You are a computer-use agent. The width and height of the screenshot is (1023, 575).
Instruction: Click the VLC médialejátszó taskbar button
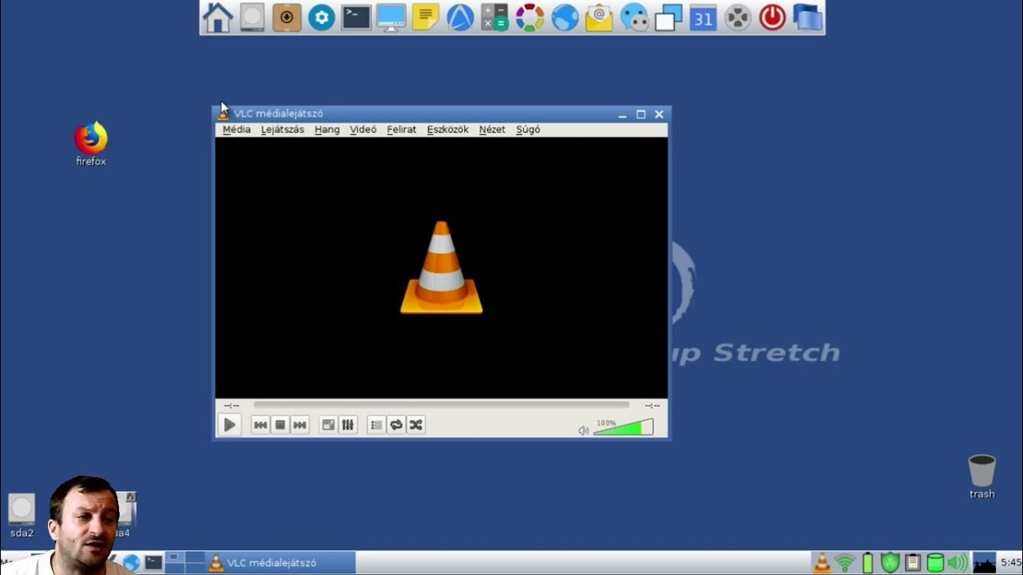281,563
